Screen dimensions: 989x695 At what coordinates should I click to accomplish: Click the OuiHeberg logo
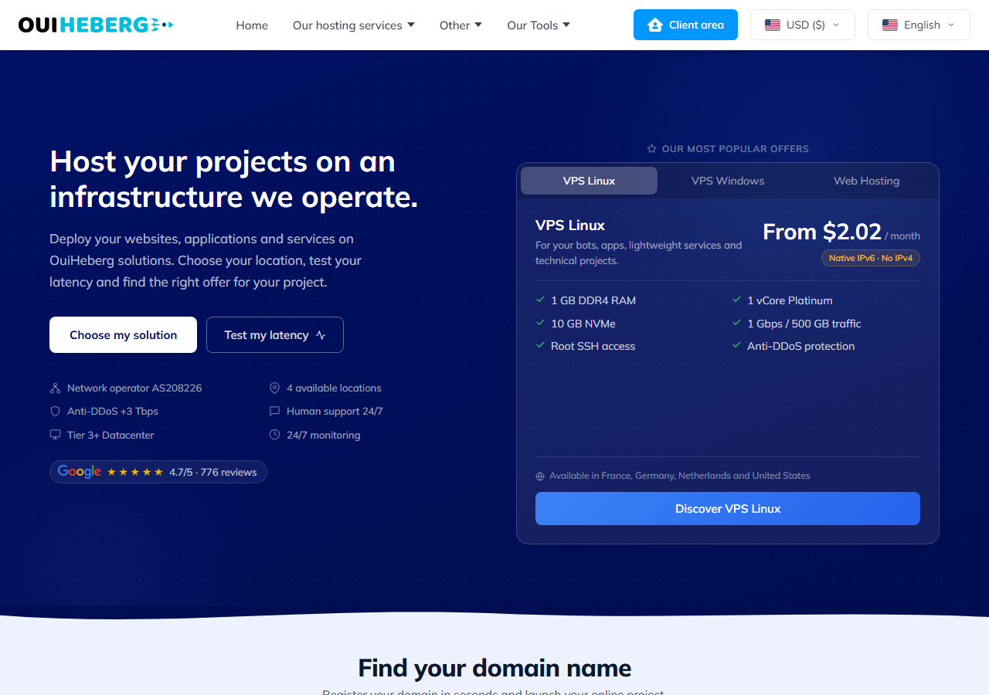(96, 25)
